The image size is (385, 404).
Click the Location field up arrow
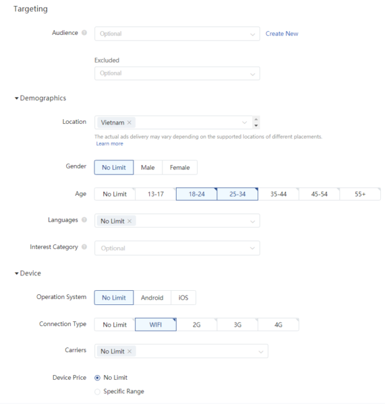point(256,119)
